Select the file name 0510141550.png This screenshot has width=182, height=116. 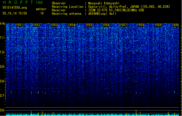tap(15, 8)
